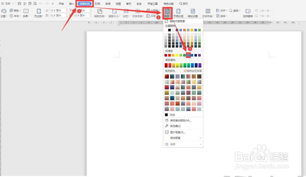
Task: Select the 页面布局 tab
Action: pyautogui.click(x=84, y=4)
